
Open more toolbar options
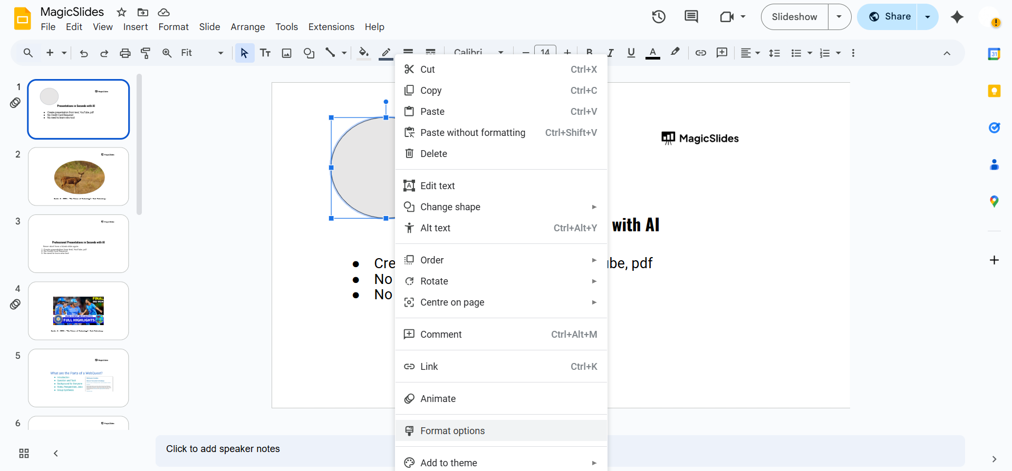coord(853,53)
